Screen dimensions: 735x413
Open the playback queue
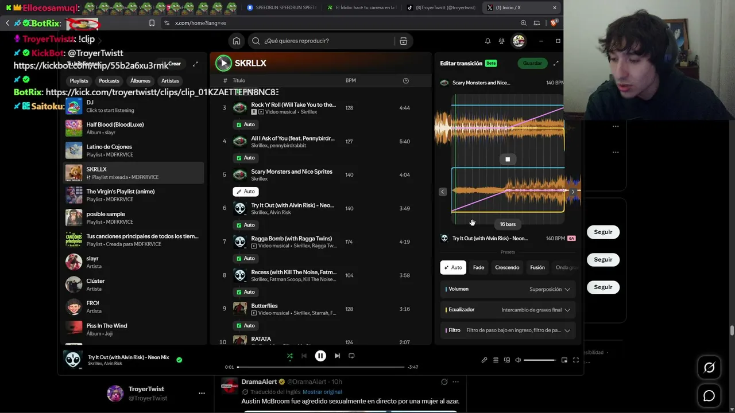[x=496, y=360]
